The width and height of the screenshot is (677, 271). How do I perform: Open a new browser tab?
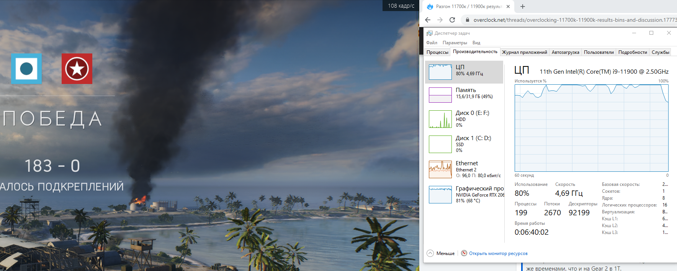[x=523, y=6]
